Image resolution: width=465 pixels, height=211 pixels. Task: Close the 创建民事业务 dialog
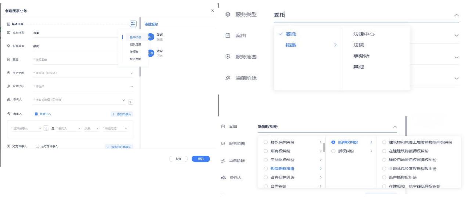click(213, 11)
